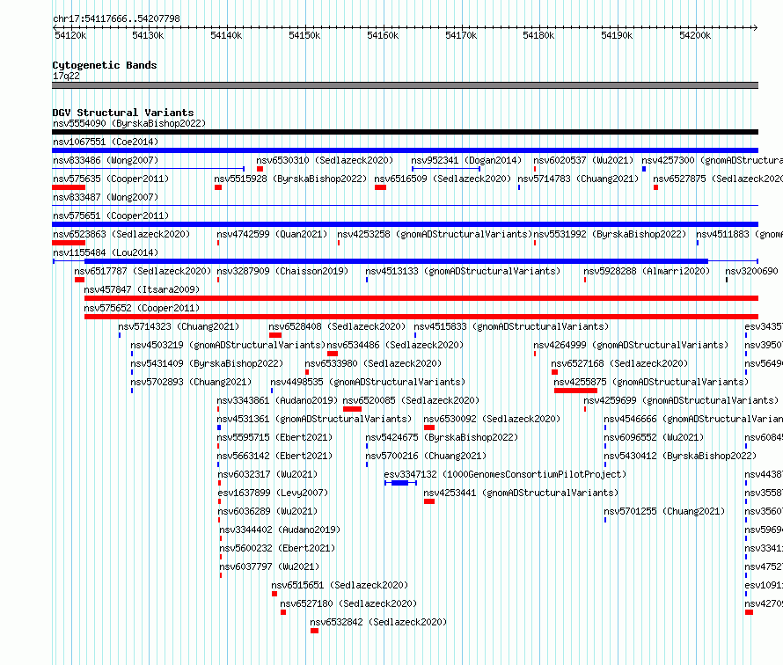783x665 pixels.
Task: Click the nsv5554090 (ByrskaBishop2022) label
Action: pyautogui.click(x=129, y=123)
